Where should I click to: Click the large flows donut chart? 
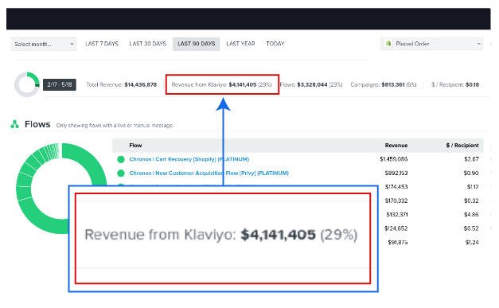(61, 189)
